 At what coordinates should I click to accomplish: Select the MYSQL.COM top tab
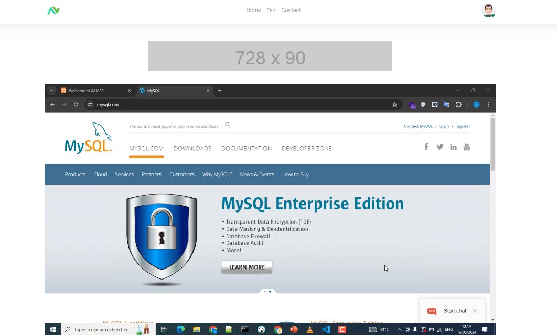click(146, 148)
